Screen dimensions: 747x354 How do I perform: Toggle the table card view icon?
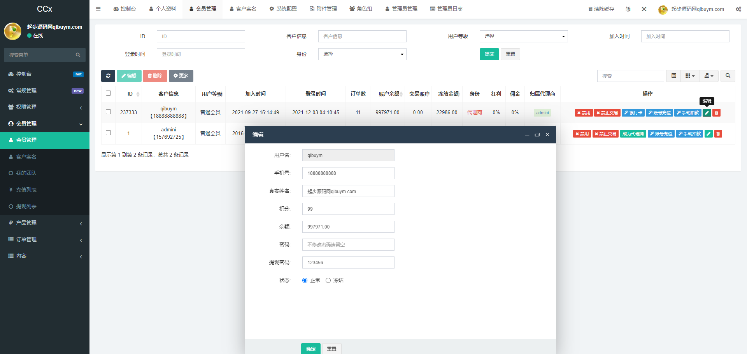coord(674,76)
